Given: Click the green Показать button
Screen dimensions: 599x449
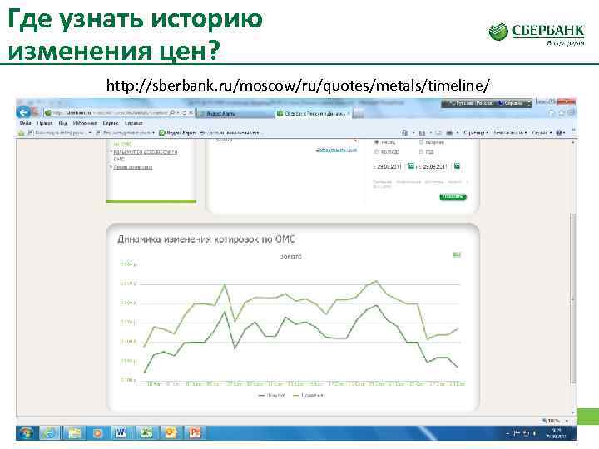Looking at the screenshot, I should click(453, 196).
